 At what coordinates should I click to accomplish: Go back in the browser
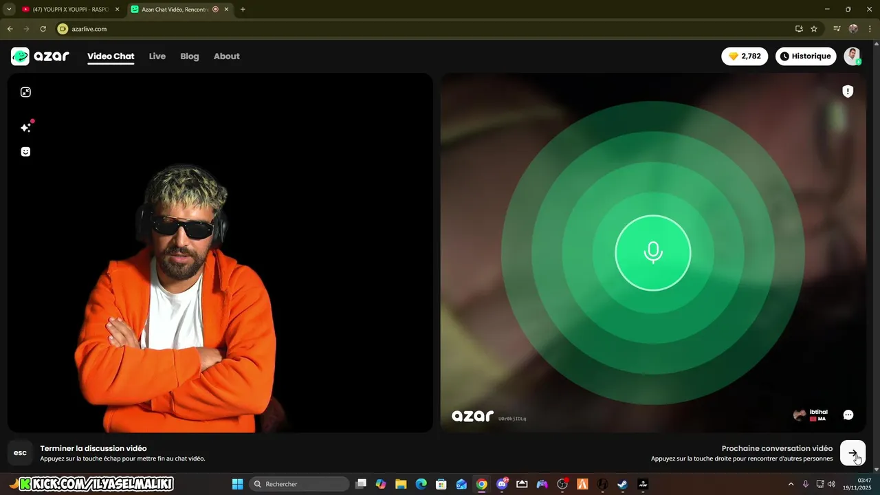tap(10, 29)
